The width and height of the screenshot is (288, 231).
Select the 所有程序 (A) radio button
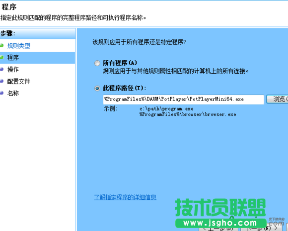[x=97, y=63]
